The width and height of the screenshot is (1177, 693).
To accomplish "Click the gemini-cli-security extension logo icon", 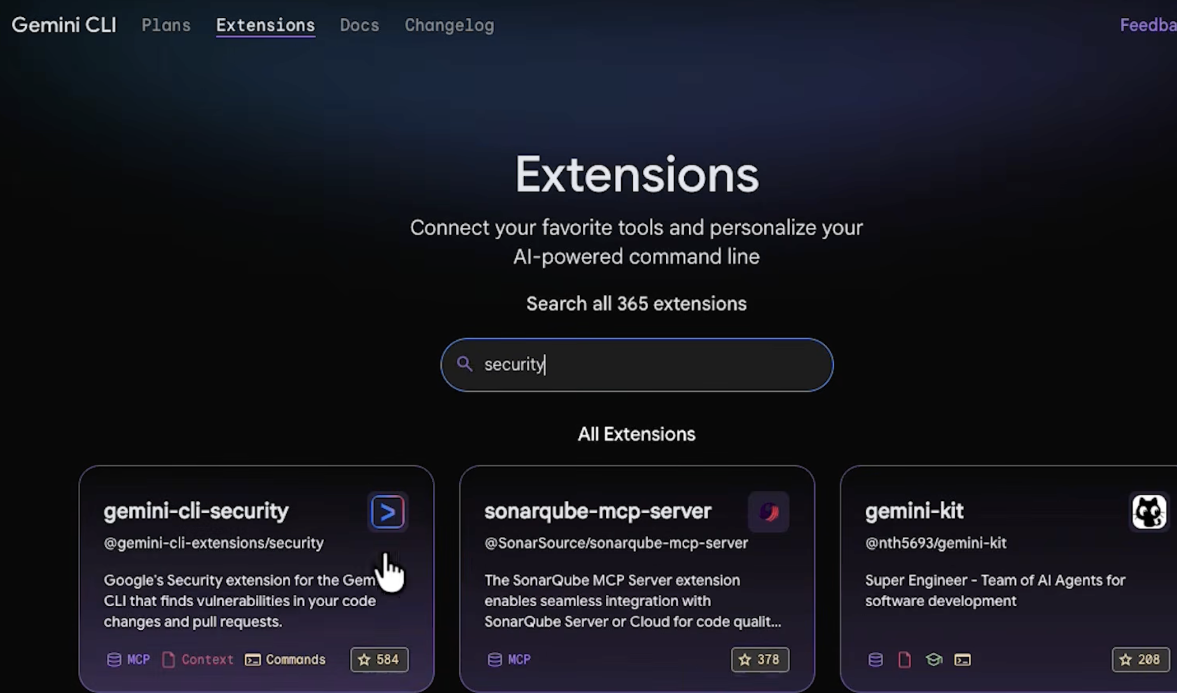I will 387,512.
